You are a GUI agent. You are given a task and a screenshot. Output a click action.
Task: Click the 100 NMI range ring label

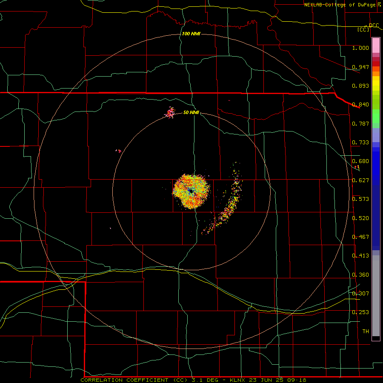pyautogui.click(x=191, y=34)
